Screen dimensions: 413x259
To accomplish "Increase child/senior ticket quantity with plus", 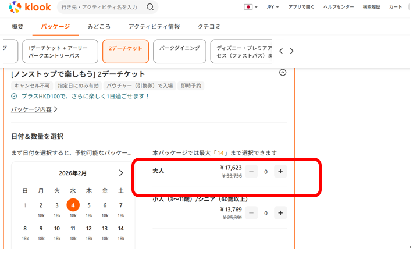I will (x=280, y=213).
